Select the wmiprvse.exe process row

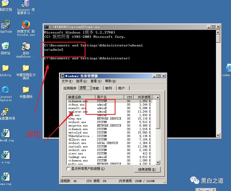click(110, 125)
